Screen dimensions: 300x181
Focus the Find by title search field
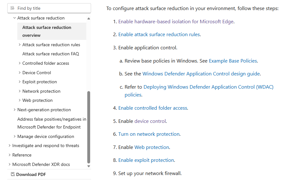click(49, 8)
